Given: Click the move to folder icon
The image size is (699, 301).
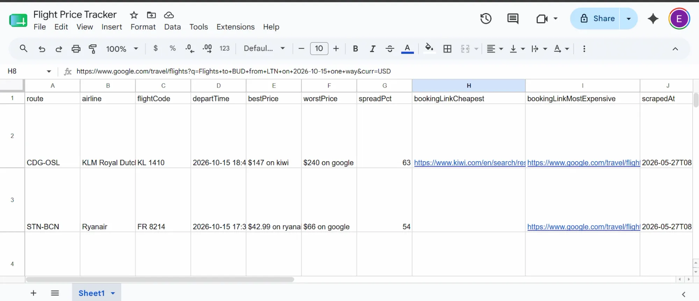Looking at the screenshot, I should [151, 15].
